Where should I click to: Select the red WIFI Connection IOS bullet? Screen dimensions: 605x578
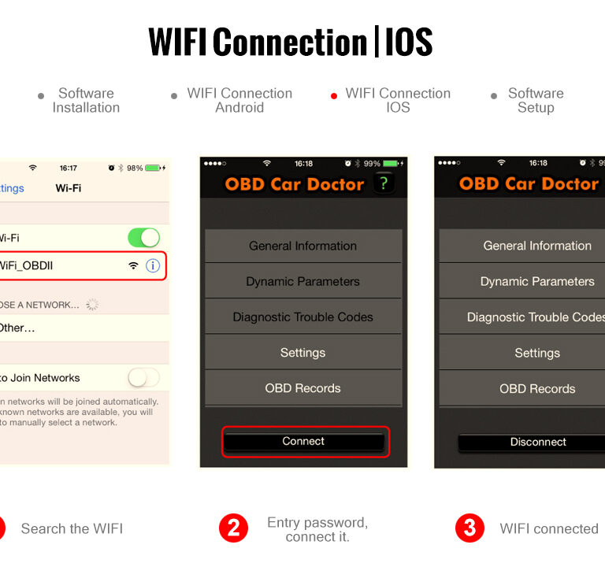pos(334,96)
